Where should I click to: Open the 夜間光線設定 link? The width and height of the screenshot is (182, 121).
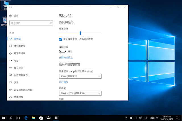66,57
